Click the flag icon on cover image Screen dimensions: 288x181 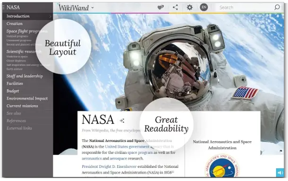pos(281,151)
